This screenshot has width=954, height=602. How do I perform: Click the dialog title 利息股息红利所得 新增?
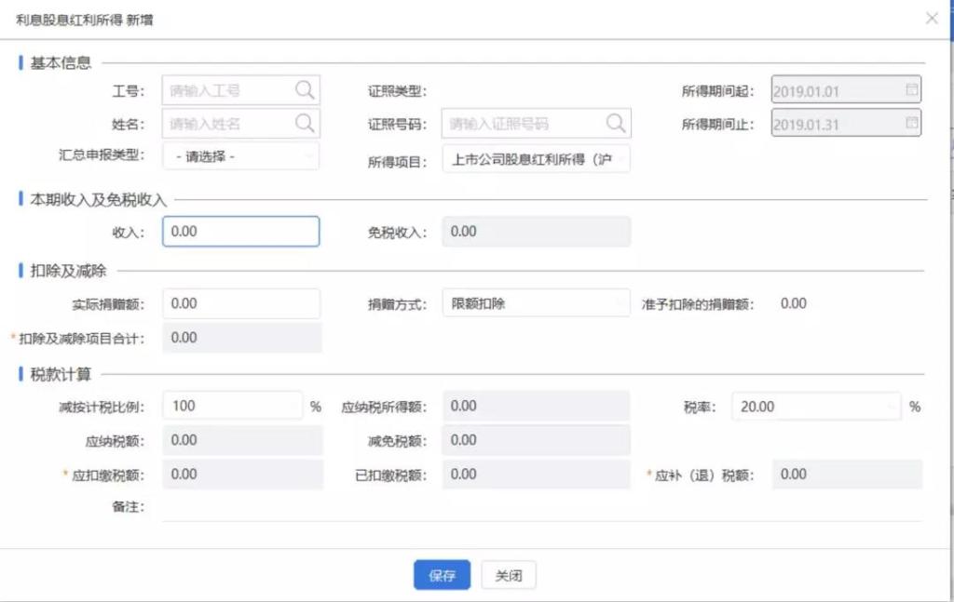[x=85, y=20]
